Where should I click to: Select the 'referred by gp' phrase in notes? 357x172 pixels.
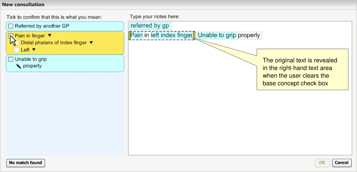pos(150,26)
